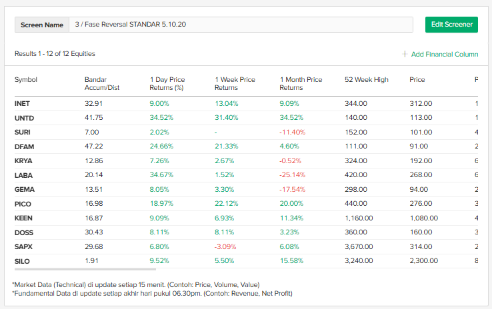Viewport: 492px width, 309px height.
Task: Open the SILO stock symbol
Action: 22,261
